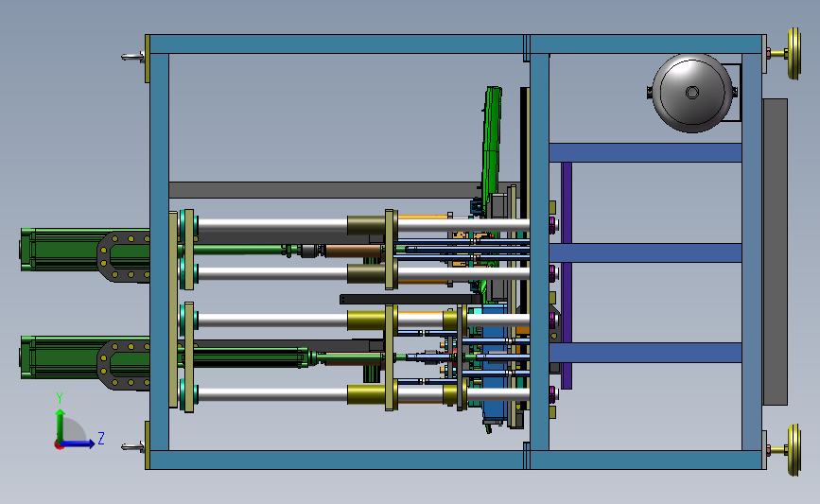Click the red origin ball of the triad

tap(59, 445)
